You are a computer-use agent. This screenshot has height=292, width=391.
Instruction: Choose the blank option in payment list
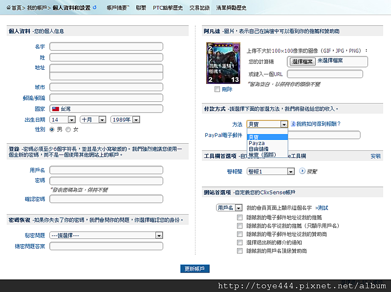(267, 131)
